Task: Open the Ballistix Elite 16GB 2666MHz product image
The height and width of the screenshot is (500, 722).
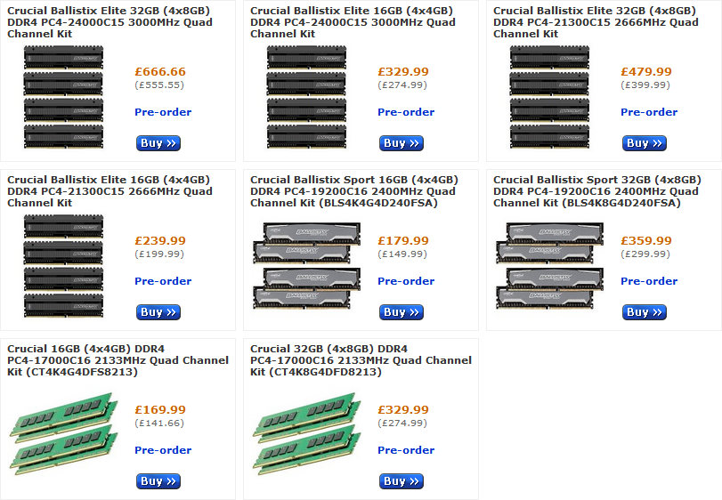Action: point(63,266)
